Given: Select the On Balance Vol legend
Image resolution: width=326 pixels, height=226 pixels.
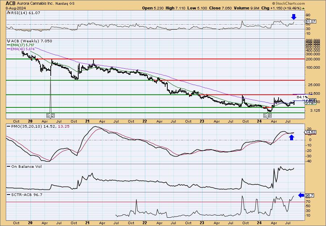Looking at the screenshot, I should pyautogui.click(x=26, y=166).
